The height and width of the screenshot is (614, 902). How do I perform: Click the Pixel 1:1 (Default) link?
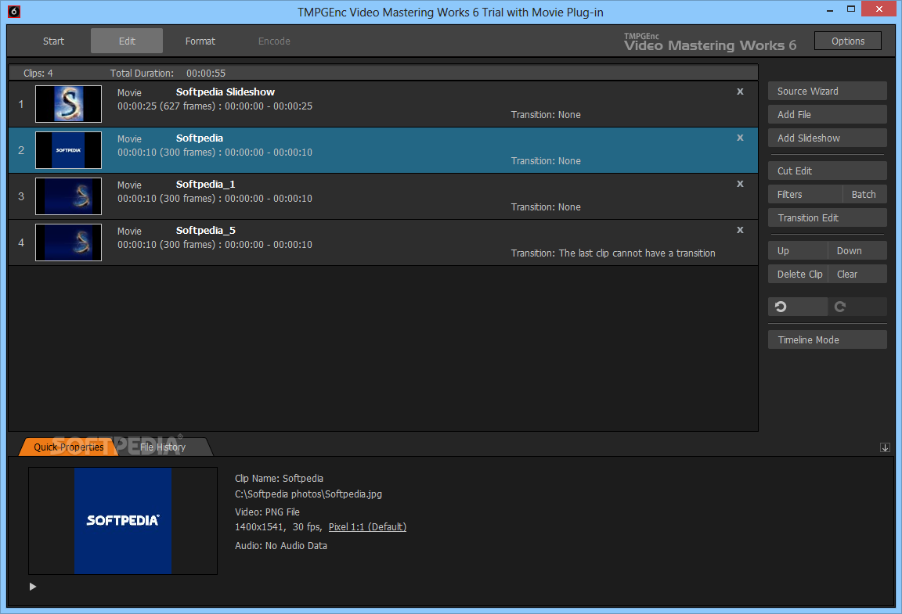tap(367, 526)
